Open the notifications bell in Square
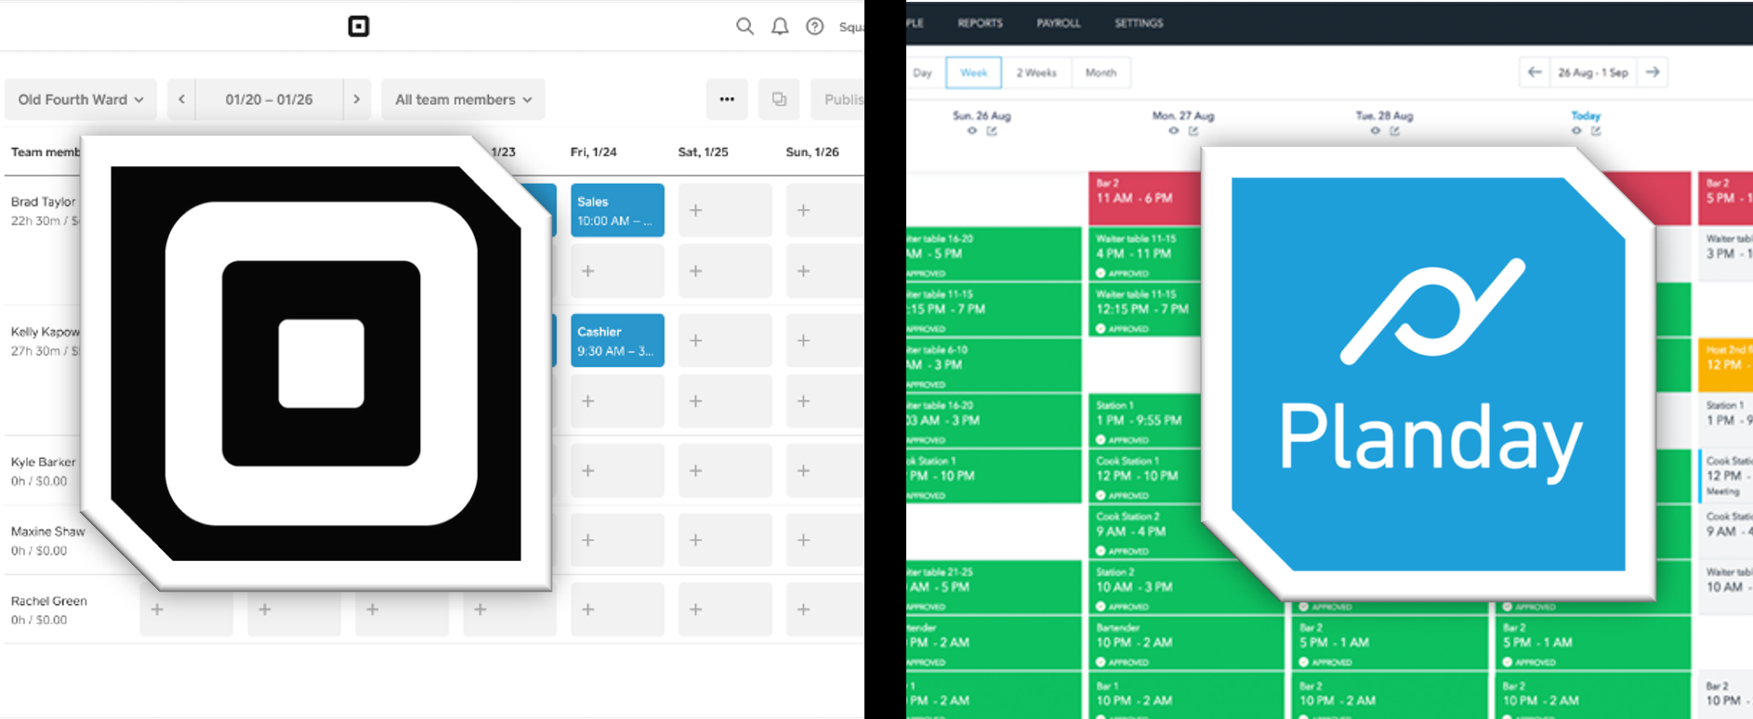1753x719 pixels. click(780, 26)
